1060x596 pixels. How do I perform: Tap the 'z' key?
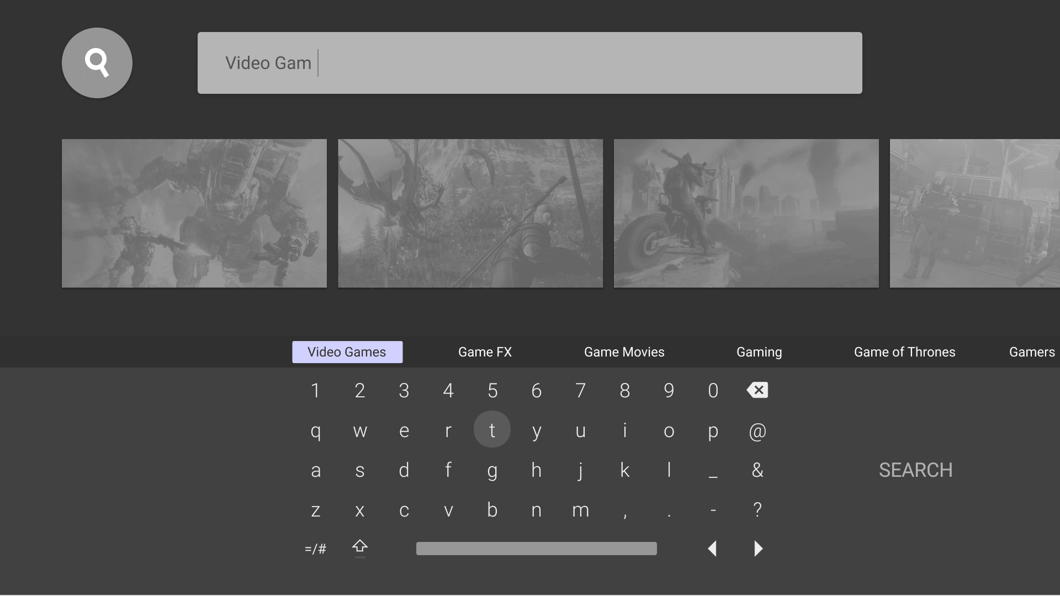tap(316, 510)
